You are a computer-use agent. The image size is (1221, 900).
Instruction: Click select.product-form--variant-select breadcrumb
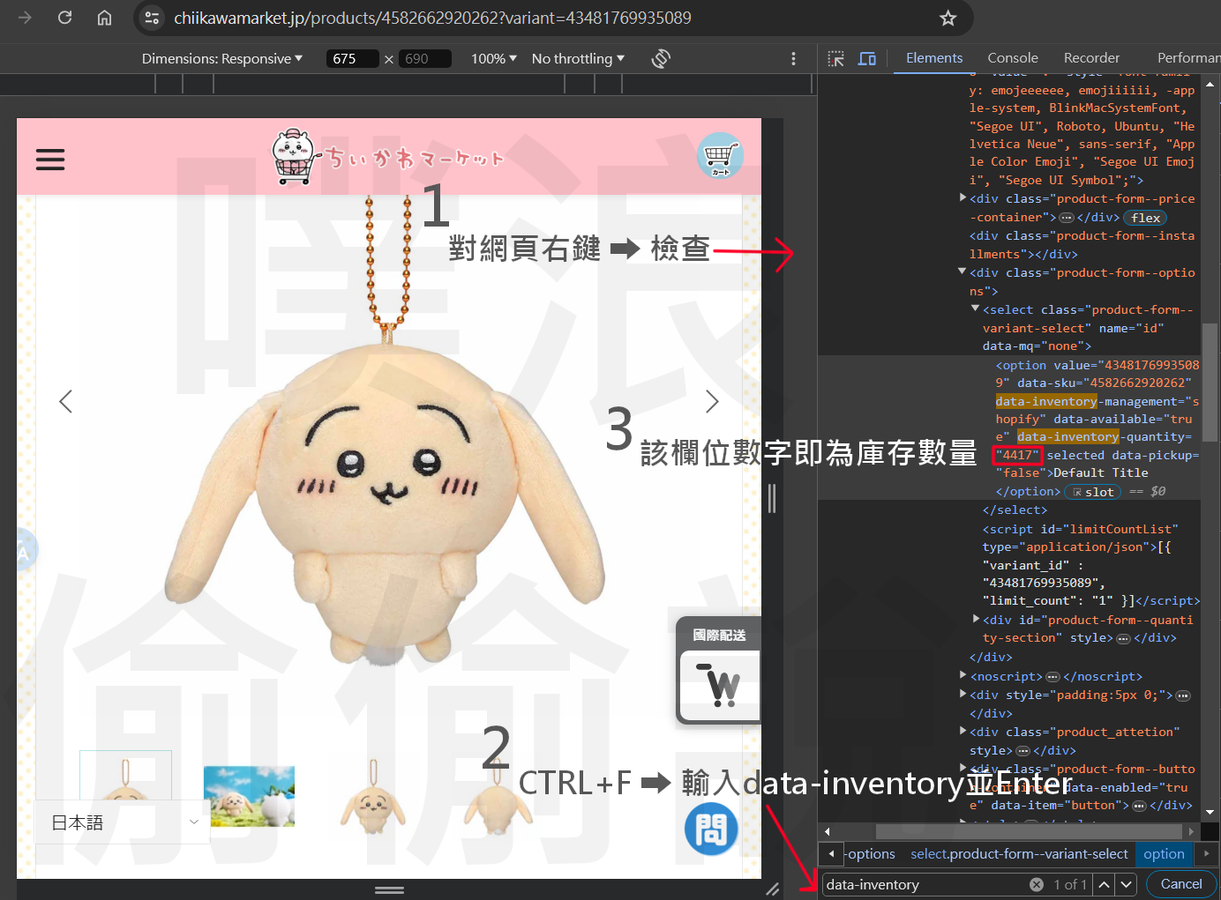(x=1019, y=854)
